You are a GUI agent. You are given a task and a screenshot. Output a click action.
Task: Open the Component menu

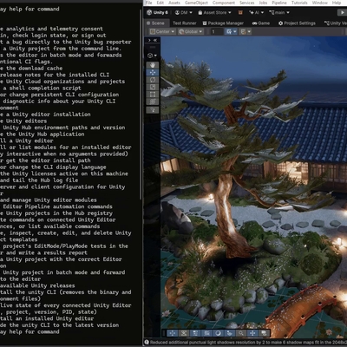coord(224,3)
